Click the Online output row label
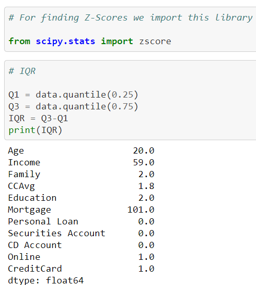This screenshot has width=256, height=285. 24,257
